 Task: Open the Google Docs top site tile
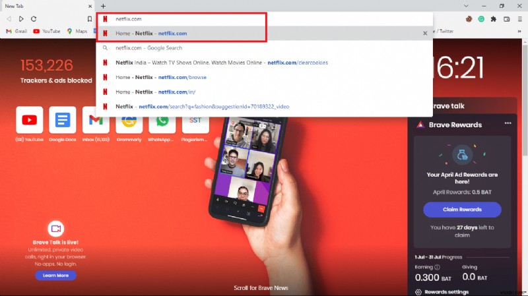coord(63,120)
